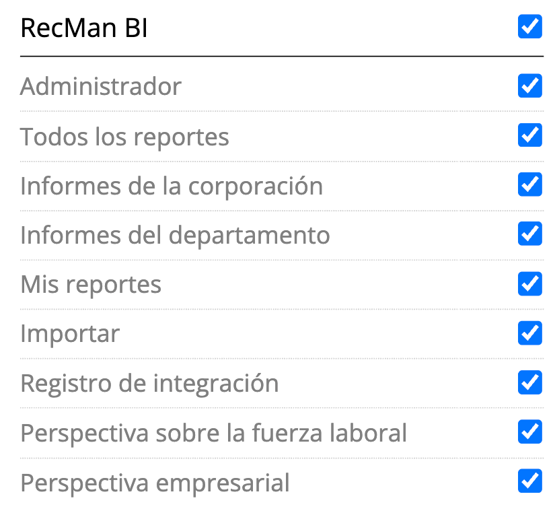Uncheck the Mis reportes checkbox
This screenshot has width=553, height=517.
[x=529, y=284]
